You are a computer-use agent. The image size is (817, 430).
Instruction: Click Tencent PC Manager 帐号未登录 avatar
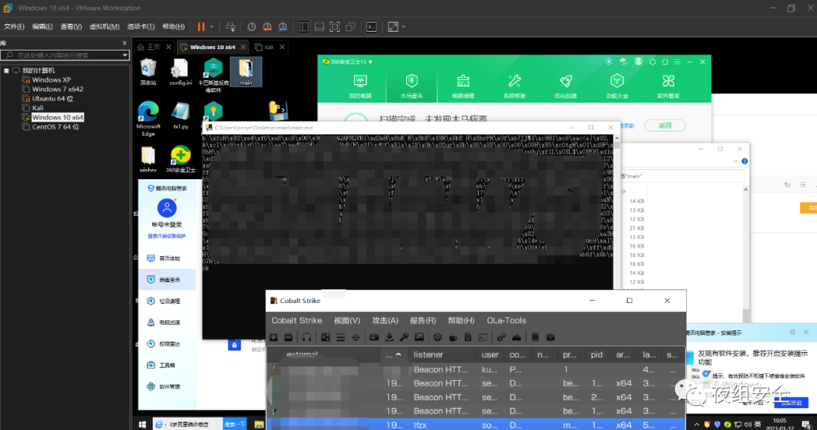[x=166, y=208]
